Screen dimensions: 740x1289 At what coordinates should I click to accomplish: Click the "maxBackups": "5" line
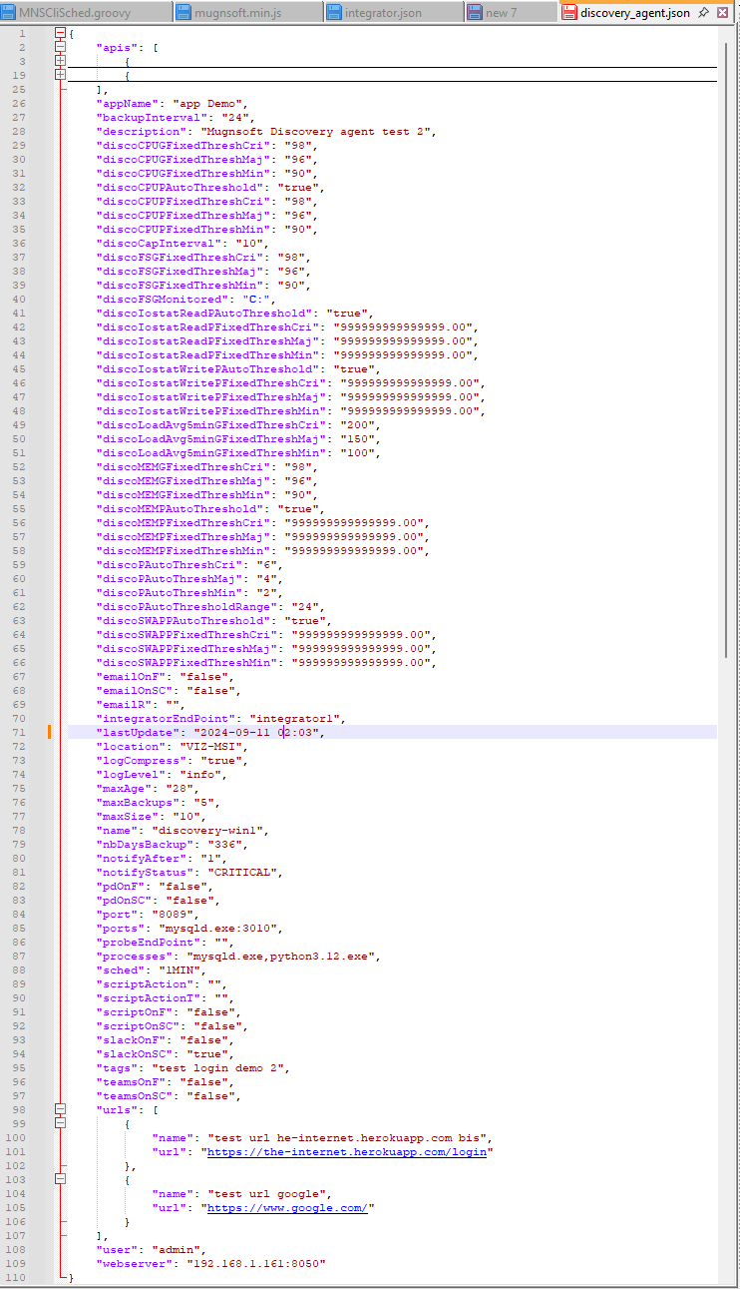160,802
